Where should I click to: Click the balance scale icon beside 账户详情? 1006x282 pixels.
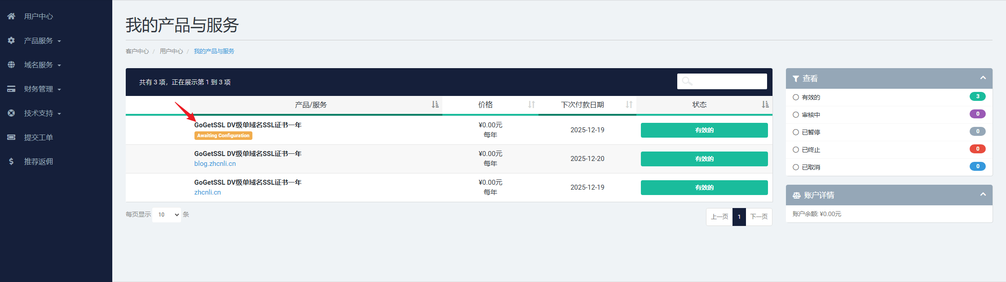[x=797, y=195]
